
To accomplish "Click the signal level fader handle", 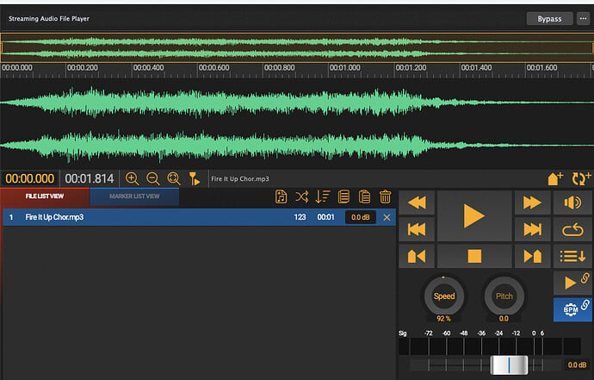I will [509, 364].
